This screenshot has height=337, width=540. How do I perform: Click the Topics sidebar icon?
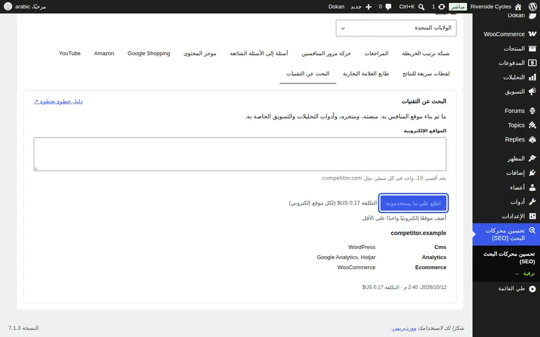(x=533, y=125)
